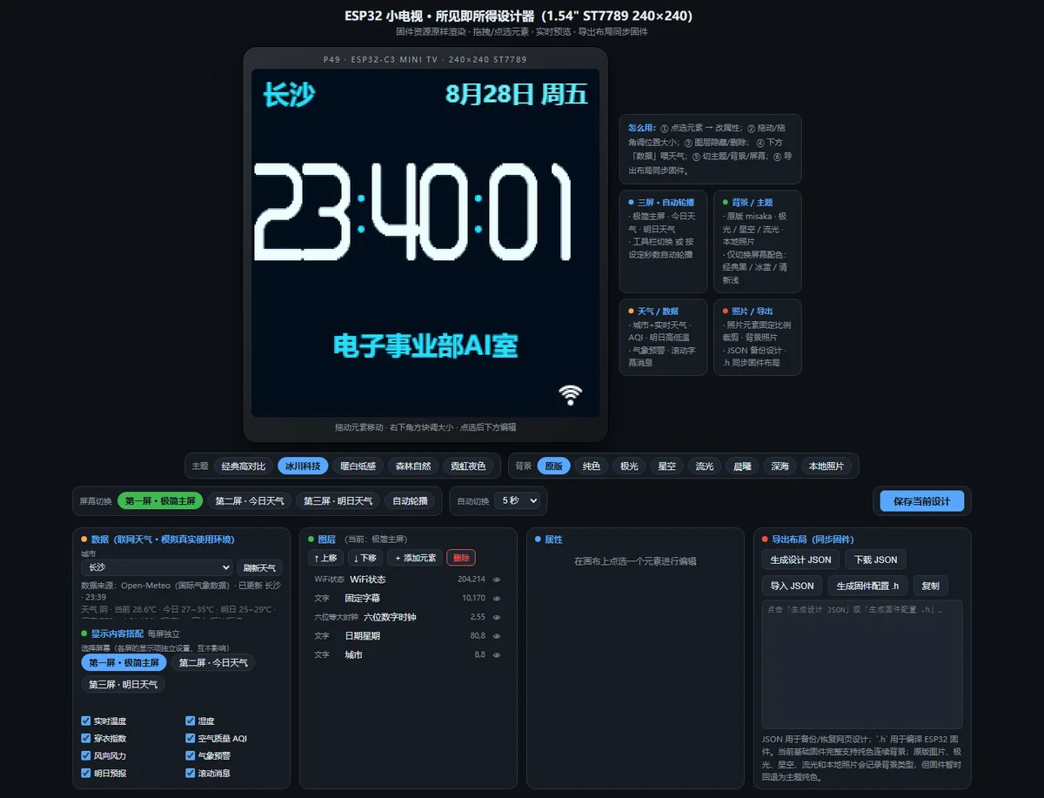
Task: Toggle the eye icon on the 城市 layer
Action: [x=497, y=655]
